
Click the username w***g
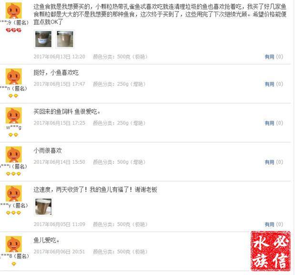point(13,127)
